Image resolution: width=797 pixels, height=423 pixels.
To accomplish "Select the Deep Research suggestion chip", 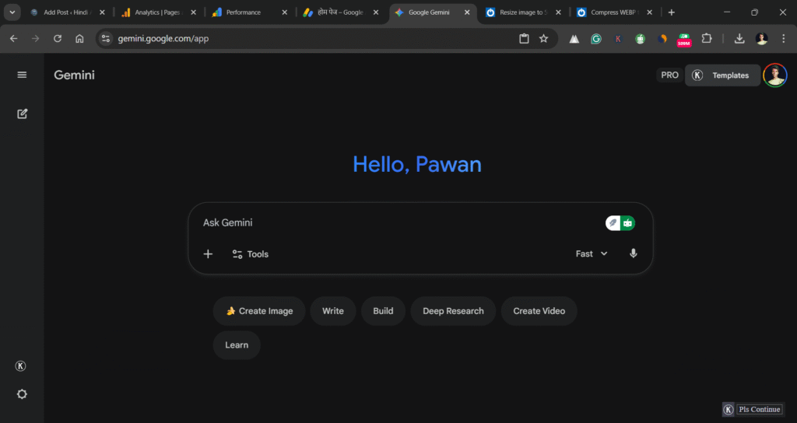I will pyautogui.click(x=454, y=311).
